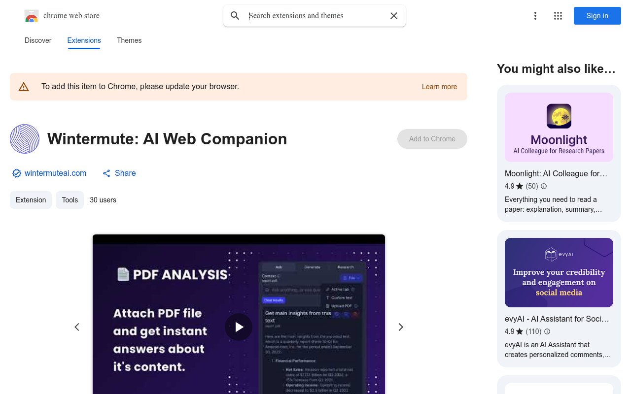Click the PDF Analysis video preview

(x=239, y=314)
